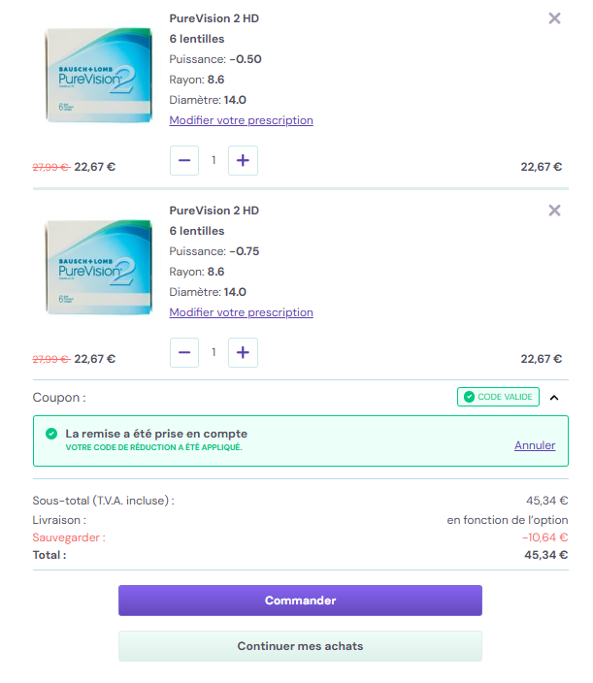The width and height of the screenshot is (593, 683).
Task: Click the CODE VALIDE badge
Action: pos(498,397)
